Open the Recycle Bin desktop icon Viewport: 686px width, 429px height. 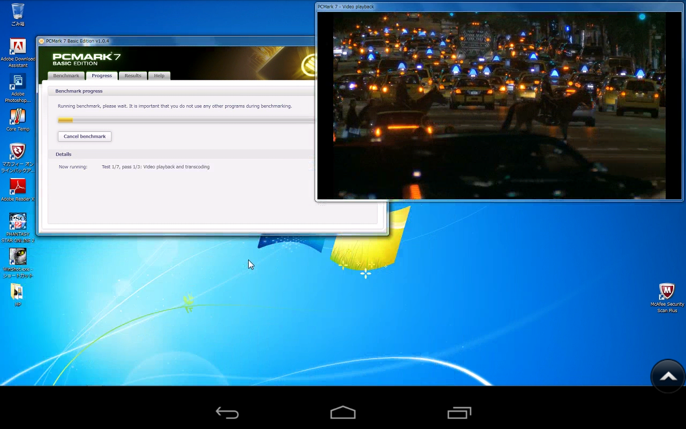(x=18, y=14)
